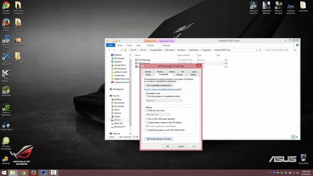The height and width of the screenshot is (176, 313).
Task: Switch to the Layout tab
Action: click(194, 72)
